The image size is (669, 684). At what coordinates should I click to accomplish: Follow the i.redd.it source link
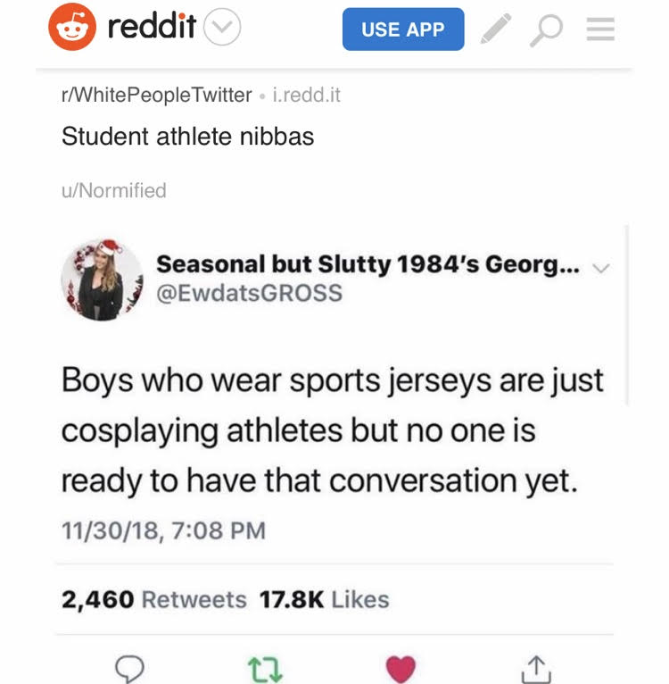pos(305,95)
